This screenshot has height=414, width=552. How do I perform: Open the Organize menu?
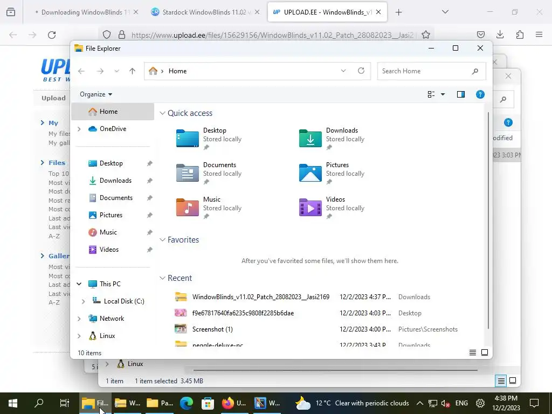click(96, 94)
